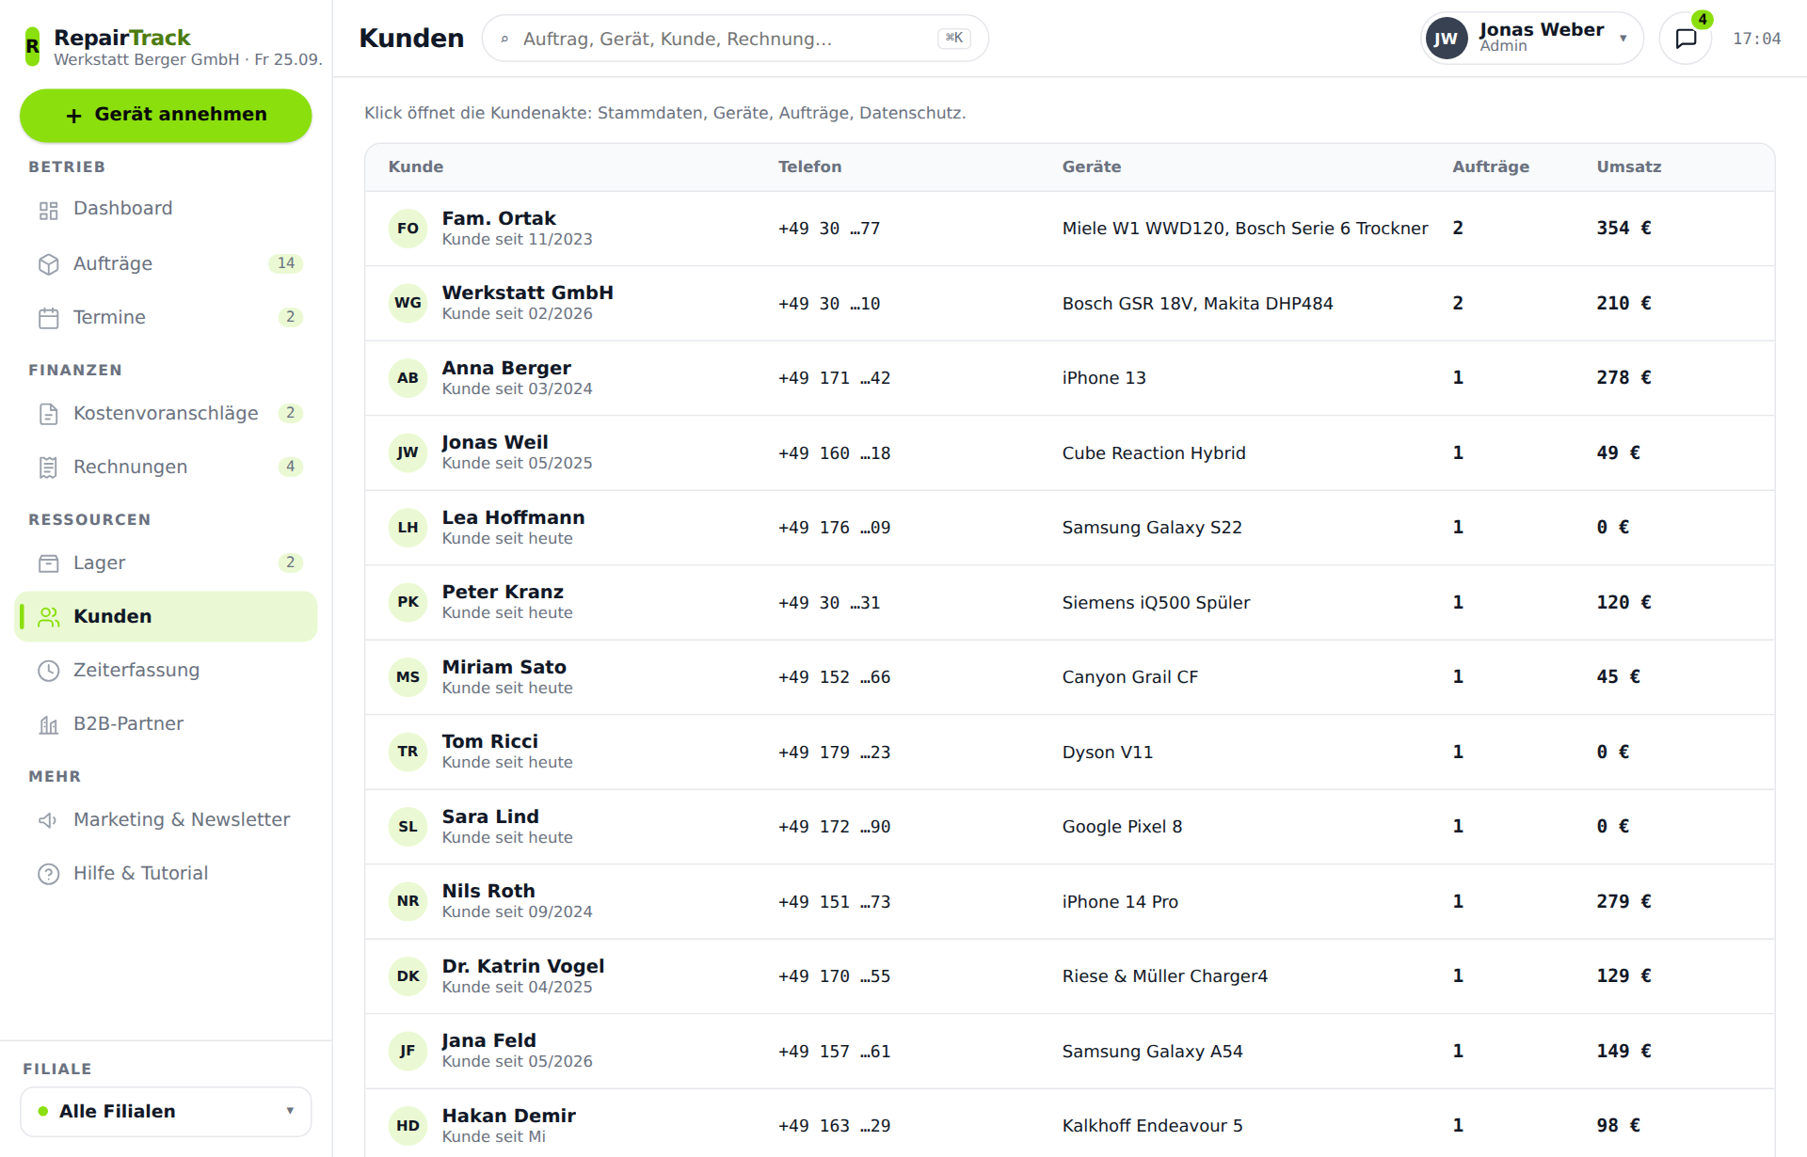
Task: Click the JW user avatar
Action: pyautogui.click(x=1447, y=39)
